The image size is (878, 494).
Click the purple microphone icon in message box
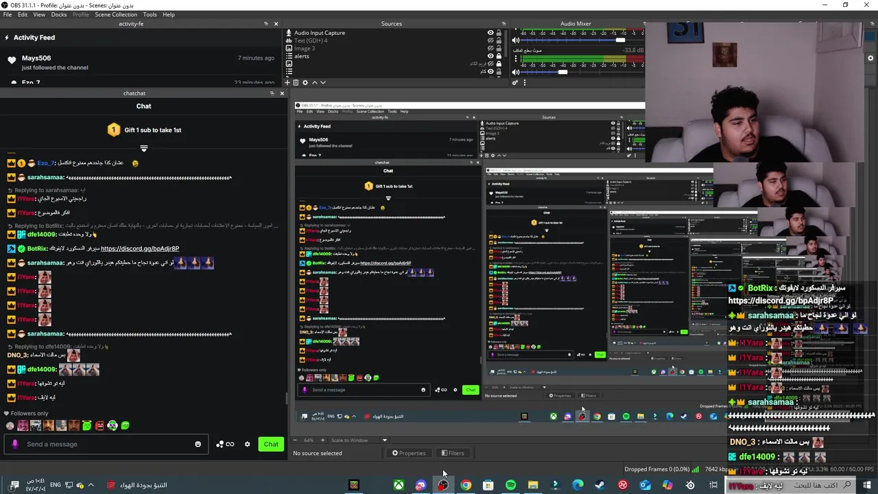[x=14, y=444]
